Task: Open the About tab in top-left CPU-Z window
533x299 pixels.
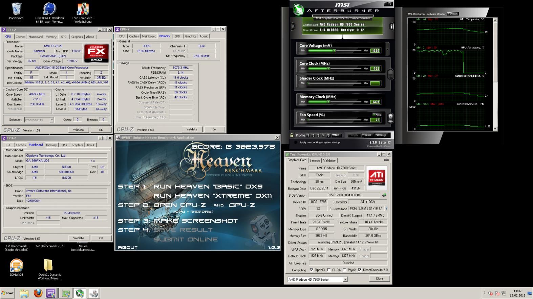Action: pyautogui.click(x=90, y=37)
